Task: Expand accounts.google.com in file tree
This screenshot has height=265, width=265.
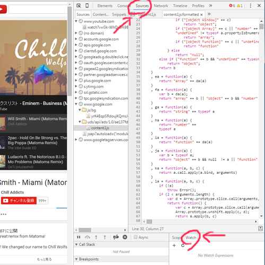Action: pos(76,39)
